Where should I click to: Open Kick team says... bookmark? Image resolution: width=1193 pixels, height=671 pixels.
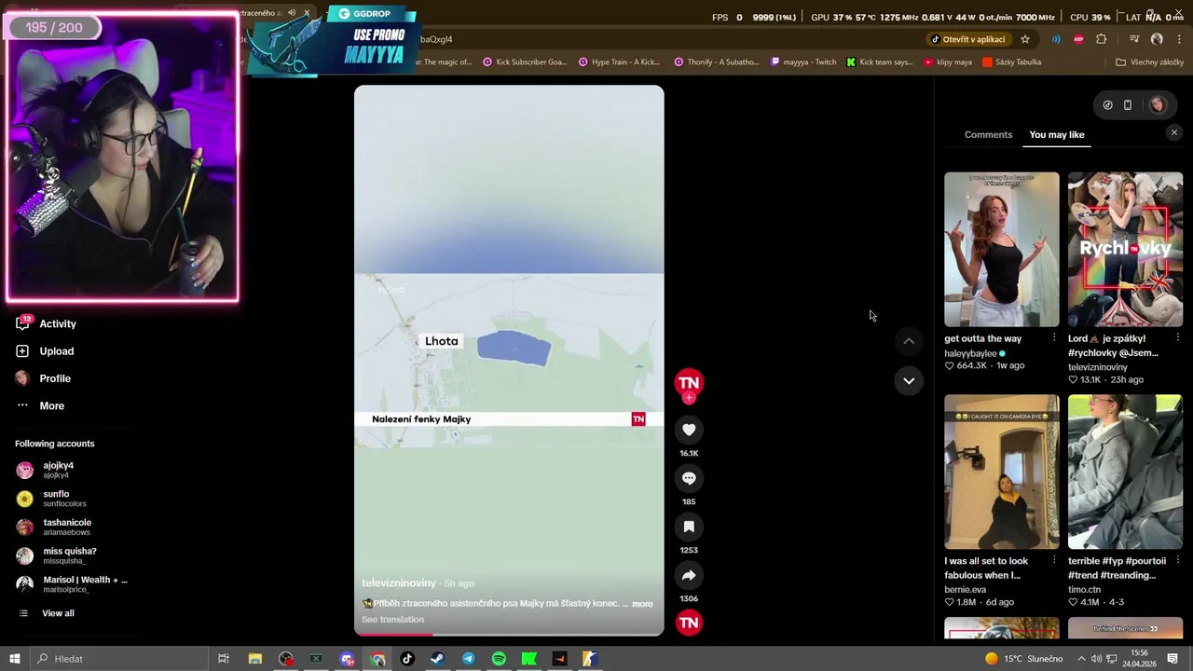879,62
